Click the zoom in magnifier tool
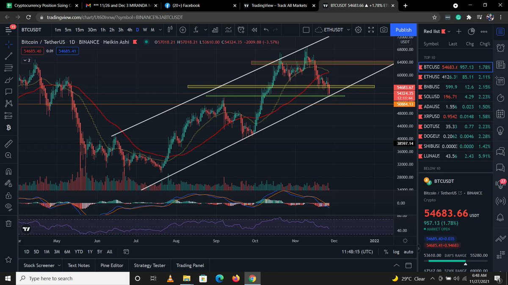The width and height of the screenshot is (508, 285). [x=8, y=155]
